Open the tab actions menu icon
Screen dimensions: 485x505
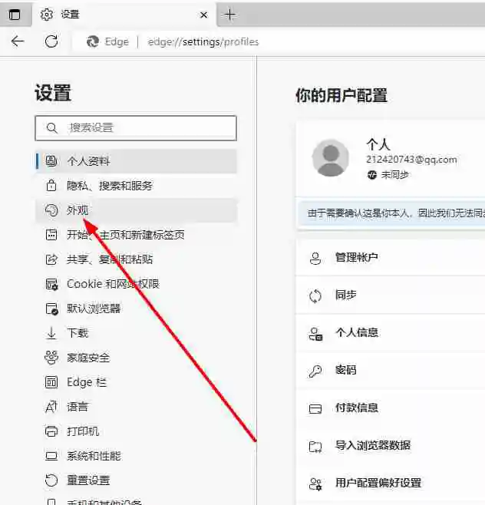coord(15,15)
